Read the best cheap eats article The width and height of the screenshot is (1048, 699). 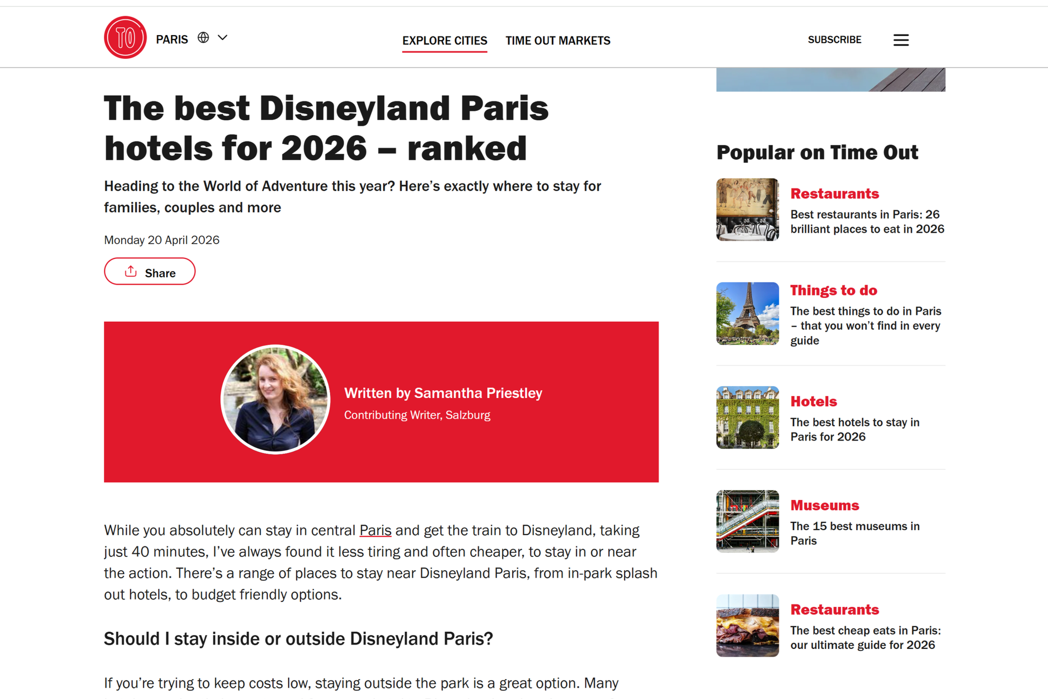tap(865, 638)
